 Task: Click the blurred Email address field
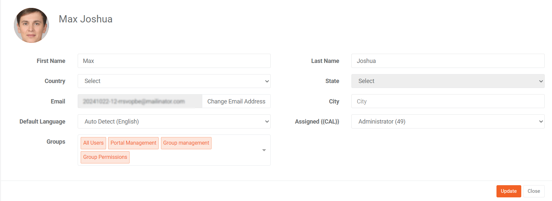coord(140,101)
